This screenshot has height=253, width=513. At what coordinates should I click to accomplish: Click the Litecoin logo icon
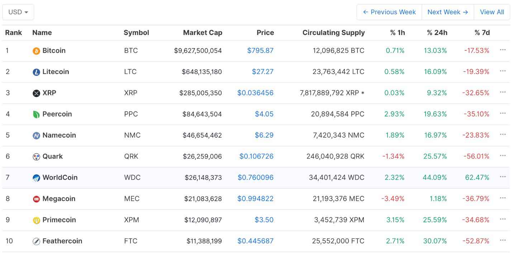coord(36,72)
